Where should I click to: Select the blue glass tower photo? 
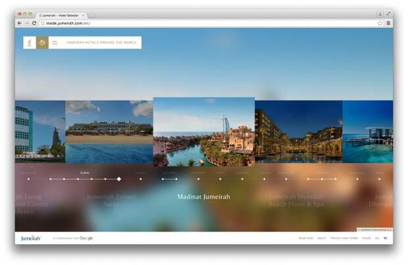(x=40, y=132)
